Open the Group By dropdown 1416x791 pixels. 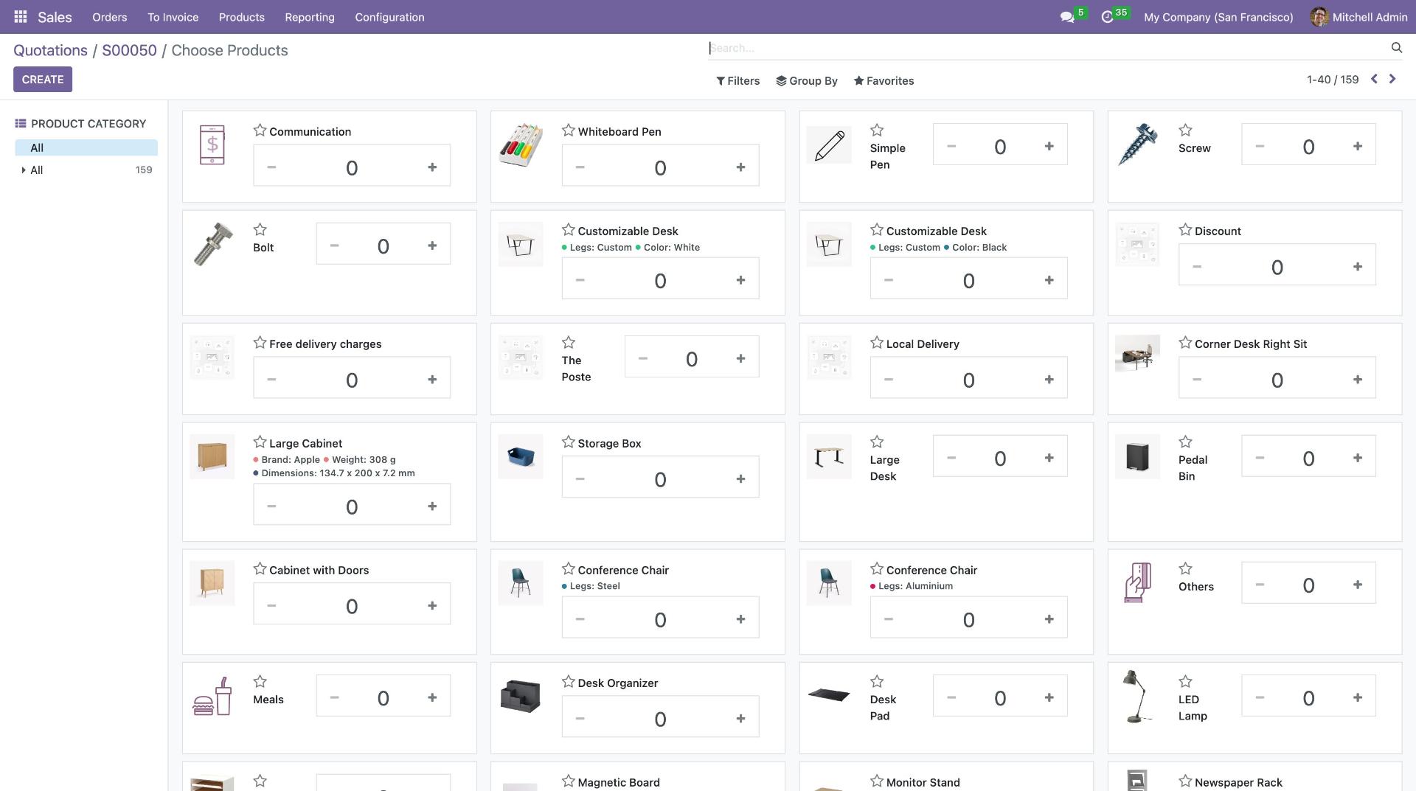(807, 80)
